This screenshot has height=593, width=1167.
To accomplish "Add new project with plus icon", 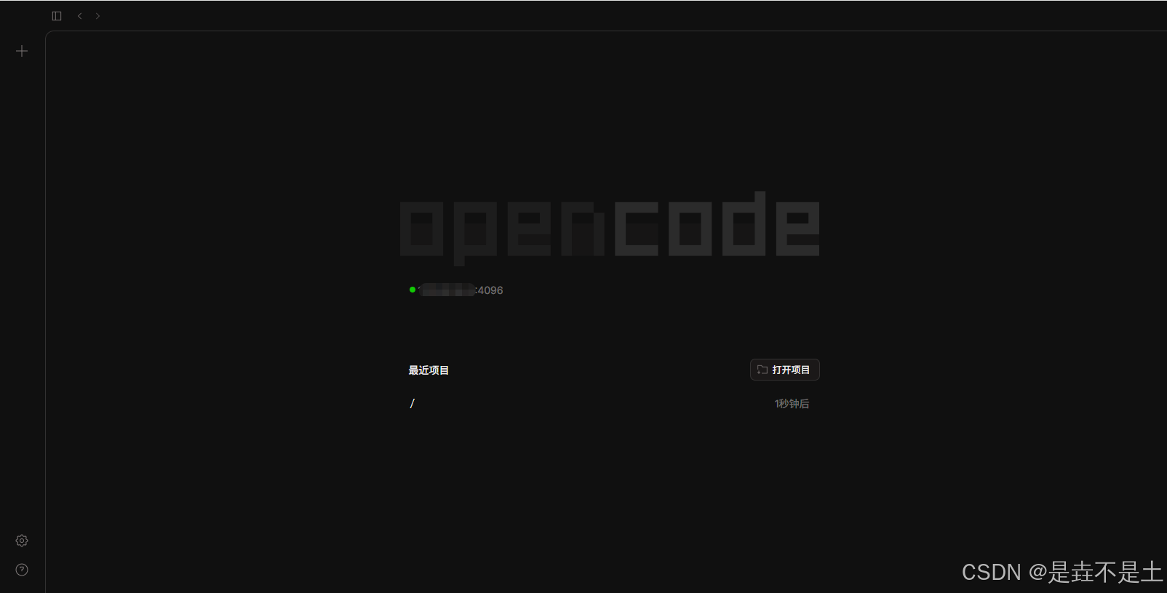I will pyautogui.click(x=22, y=51).
